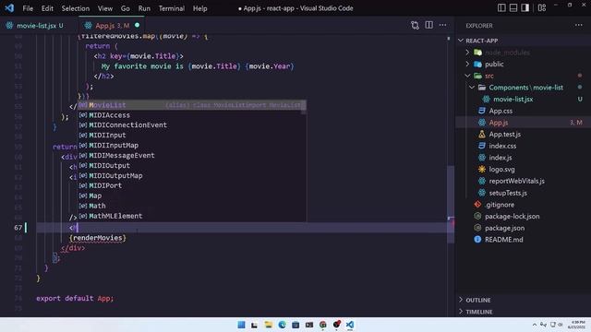Click the editor vertical scrollbar thumb

coord(451,205)
